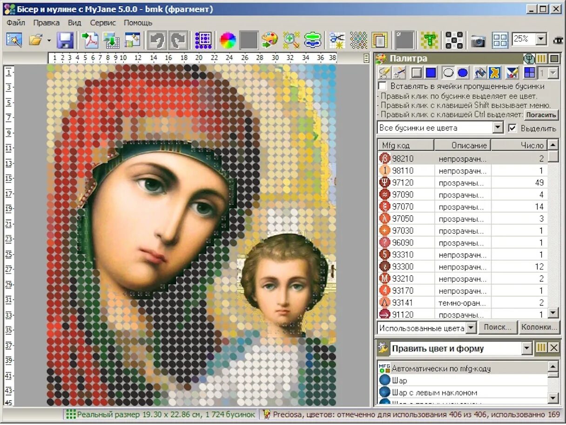Select the paint bucket fill tool
This screenshot has height=425, width=566.
(480, 72)
